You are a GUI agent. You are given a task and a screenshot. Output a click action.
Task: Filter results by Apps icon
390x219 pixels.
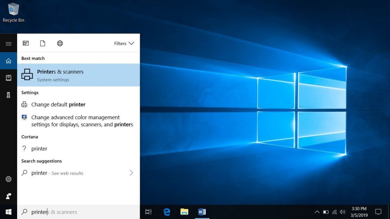coord(26,43)
